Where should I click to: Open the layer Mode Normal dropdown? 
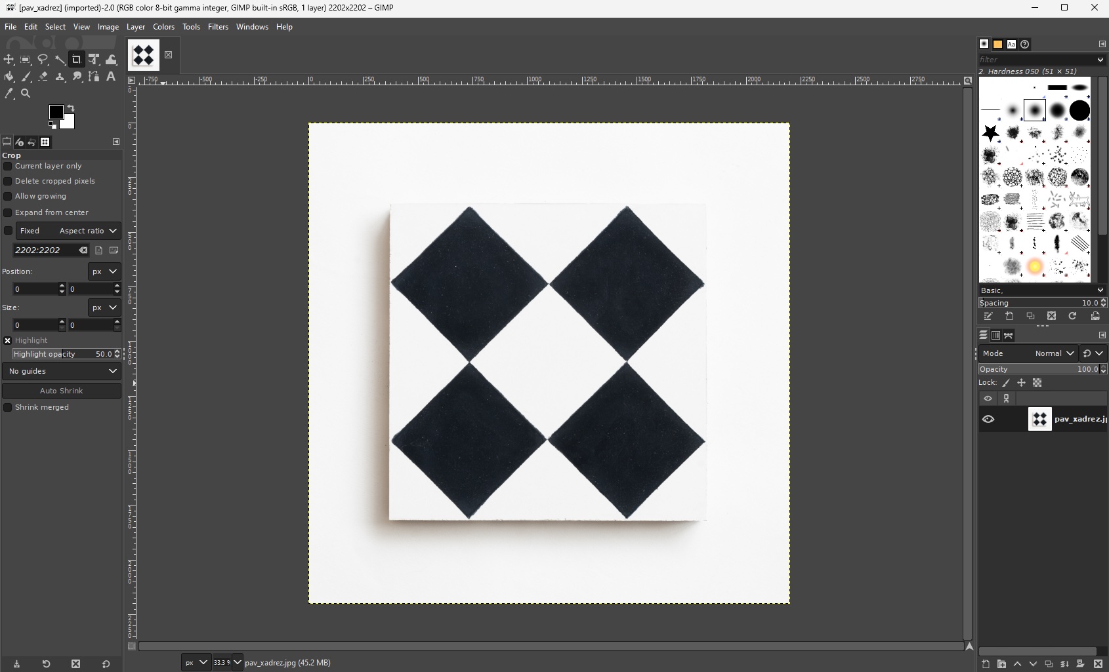pos(1028,353)
